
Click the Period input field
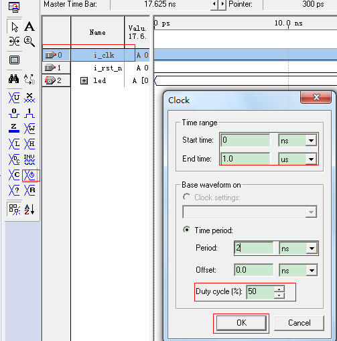tap(254, 248)
